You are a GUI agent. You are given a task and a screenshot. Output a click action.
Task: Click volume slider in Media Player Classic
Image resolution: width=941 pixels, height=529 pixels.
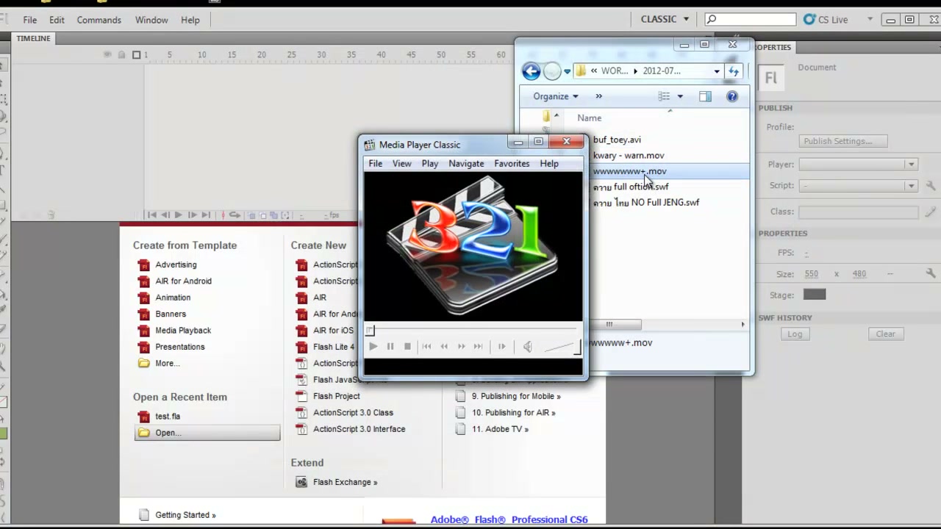pos(562,348)
